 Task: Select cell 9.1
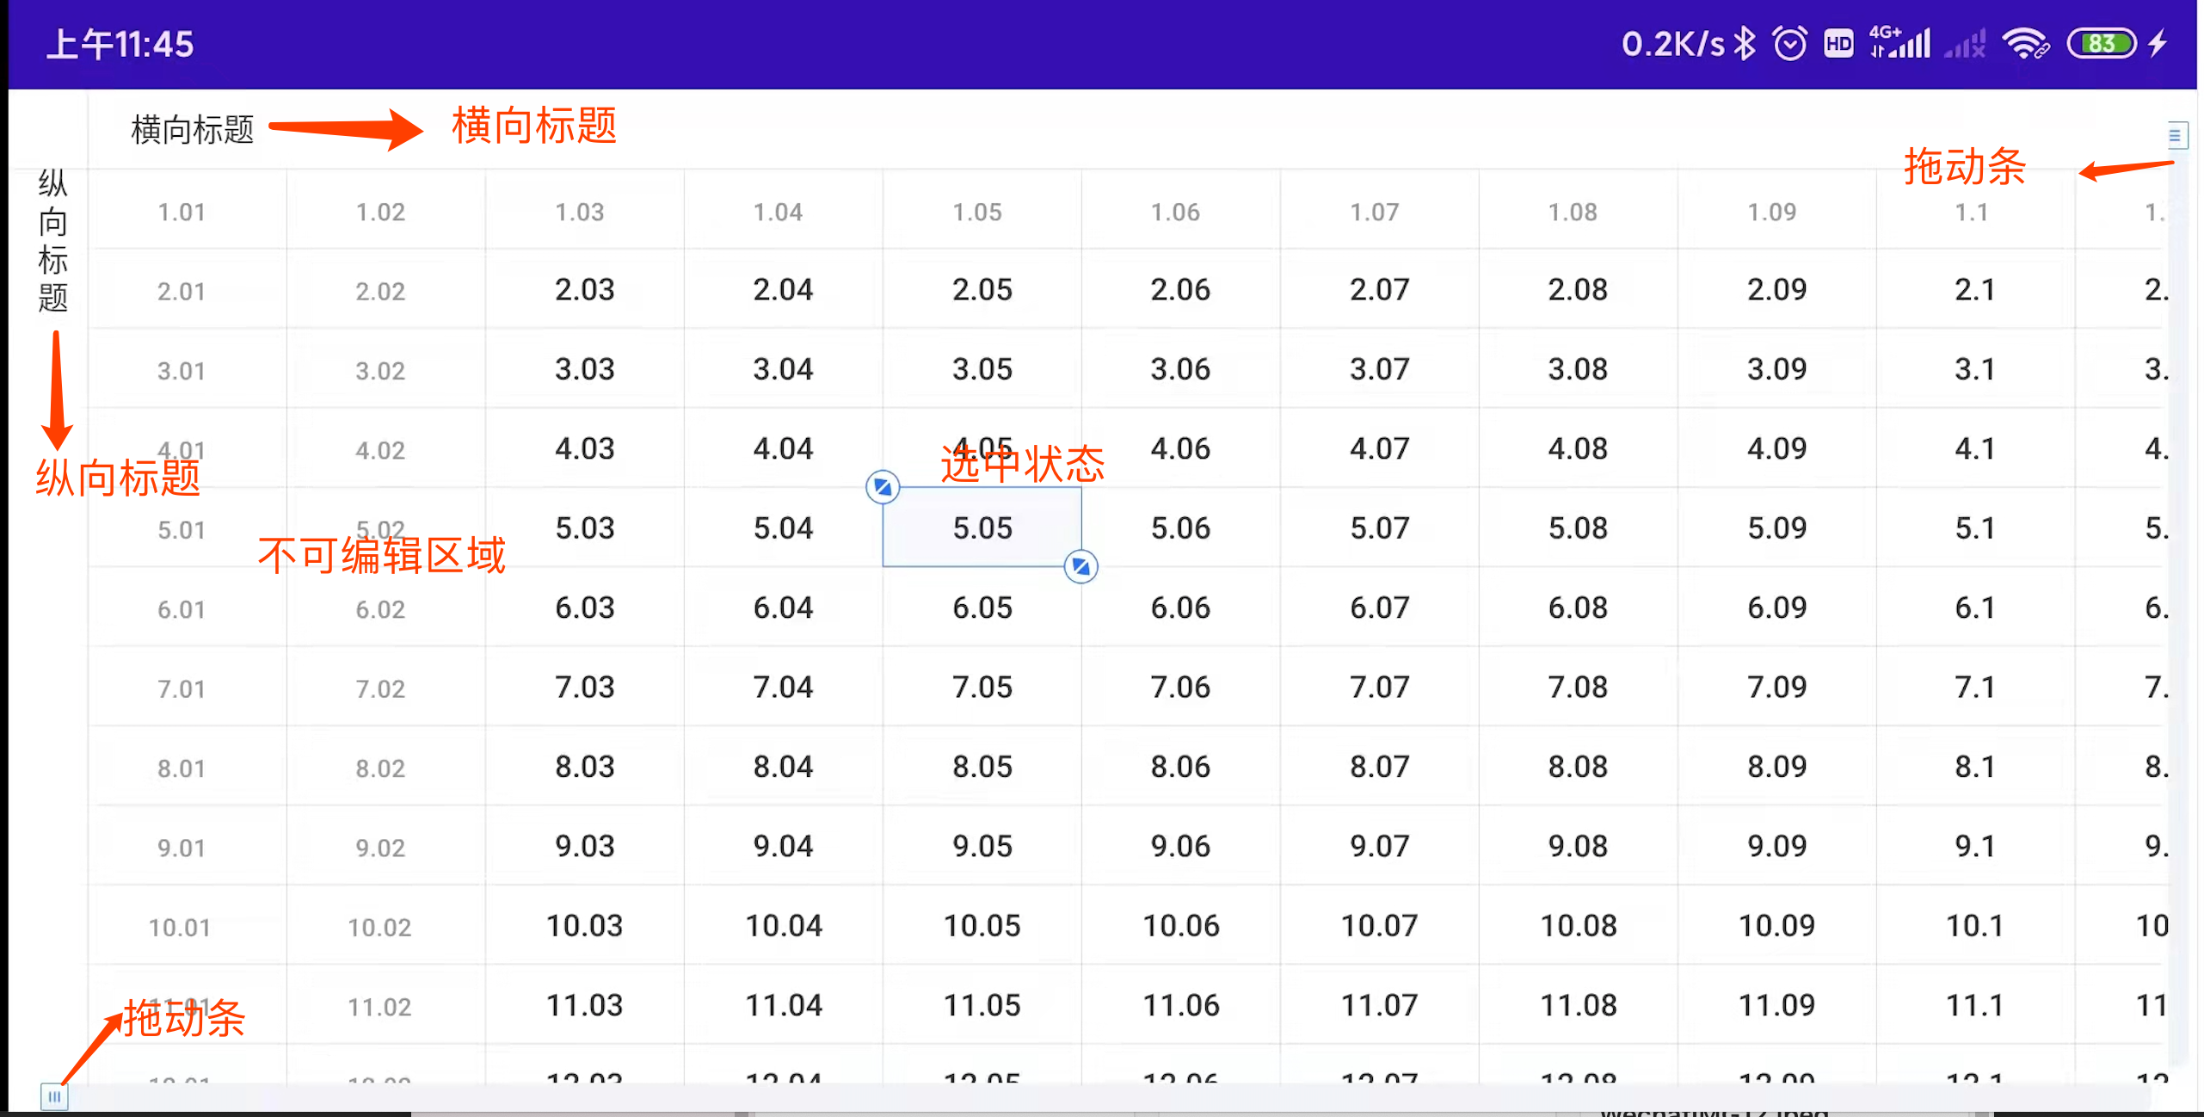(x=1974, y=846)
